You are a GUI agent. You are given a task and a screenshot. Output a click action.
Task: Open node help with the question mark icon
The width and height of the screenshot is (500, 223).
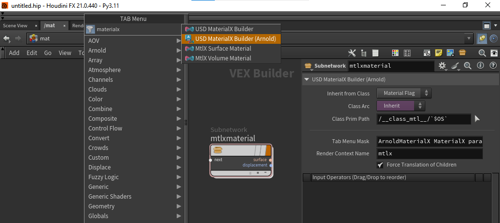pos(493,66)
